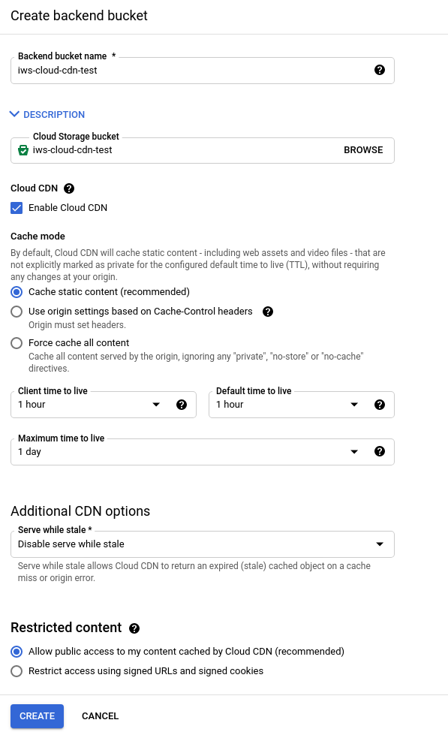Show Maximum time to live help
This screenshot has height=732, width=448.
(380, 451)
